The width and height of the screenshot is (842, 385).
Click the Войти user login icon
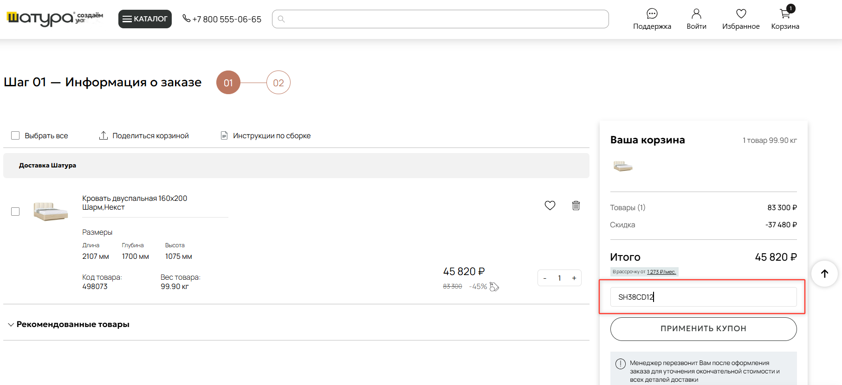click(696, 14)
